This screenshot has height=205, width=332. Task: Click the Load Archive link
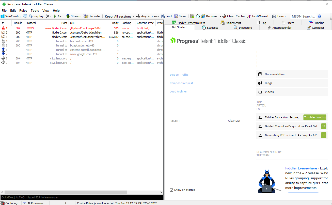pyautogui.click(x=178, y=91)
